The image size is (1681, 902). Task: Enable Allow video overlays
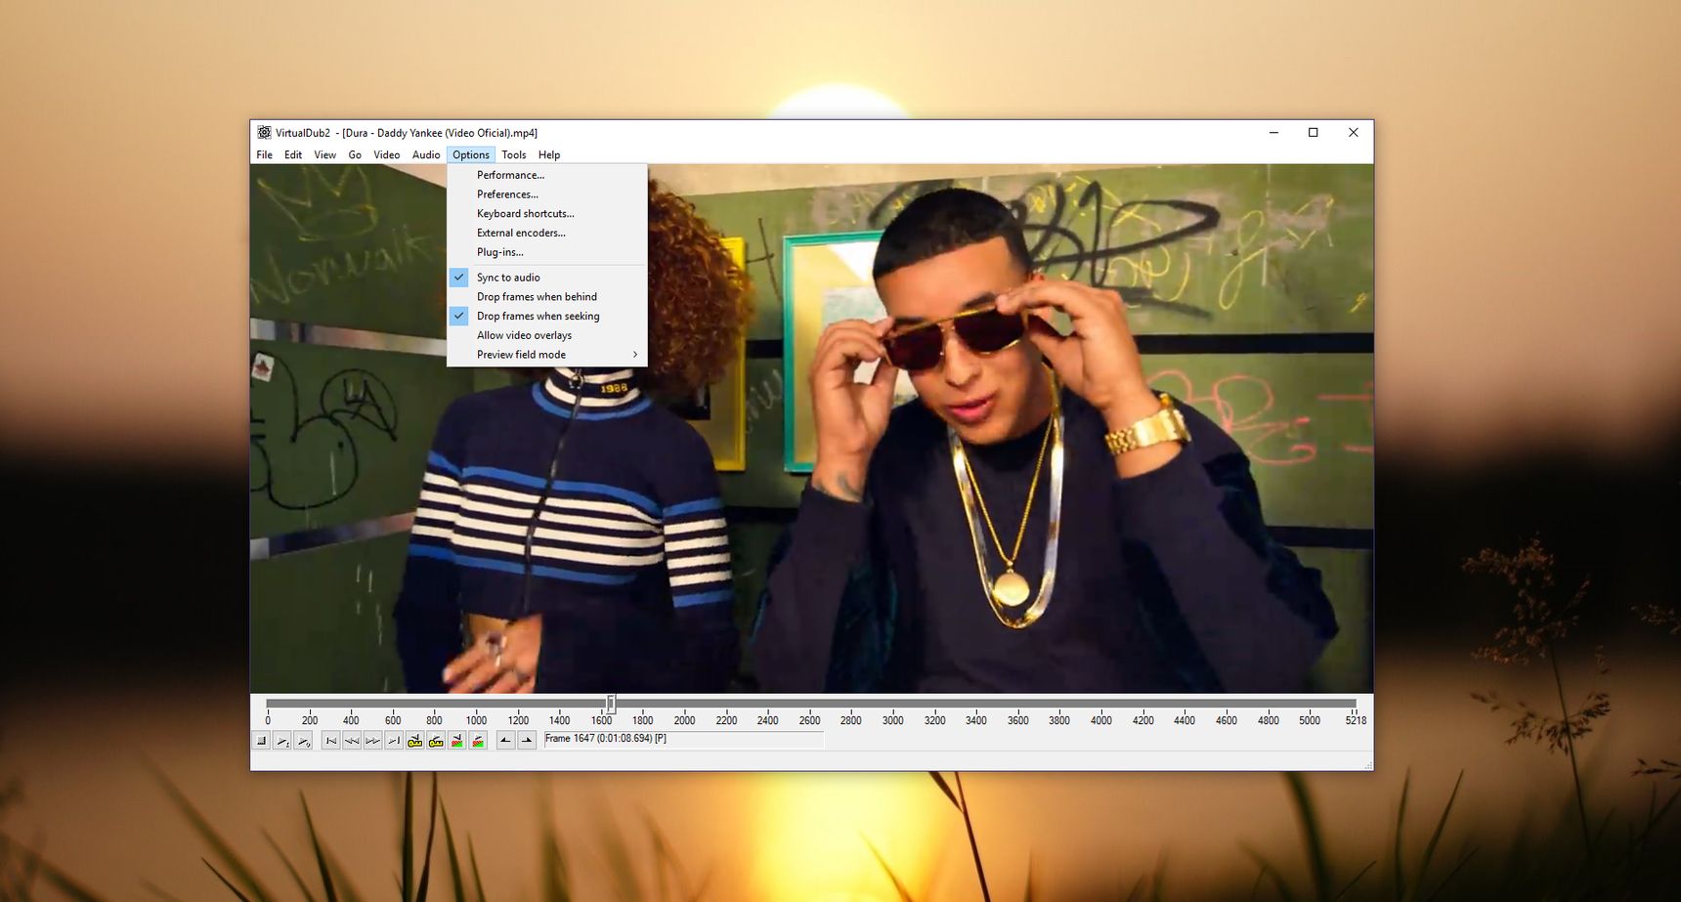[x=547, y=335]
